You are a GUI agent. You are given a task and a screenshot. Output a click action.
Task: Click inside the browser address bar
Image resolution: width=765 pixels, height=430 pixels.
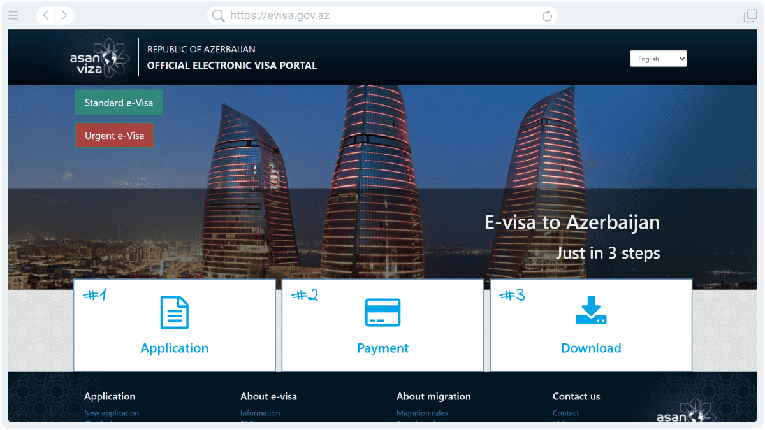coord(382,15)
